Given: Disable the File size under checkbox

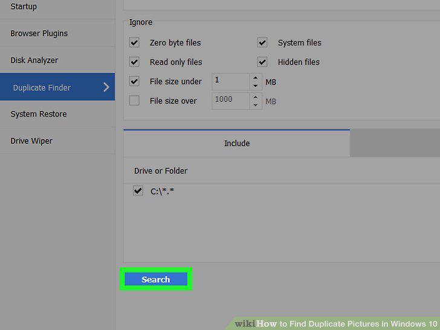Looking at the screenshot, I should point(134,82).
